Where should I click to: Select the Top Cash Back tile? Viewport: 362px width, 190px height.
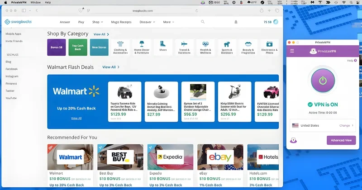click(x=78, y=47)
